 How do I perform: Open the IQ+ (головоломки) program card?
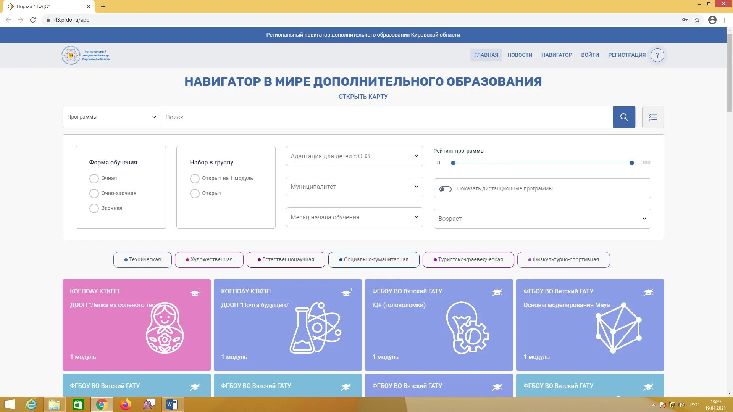(x=439, y=325)
